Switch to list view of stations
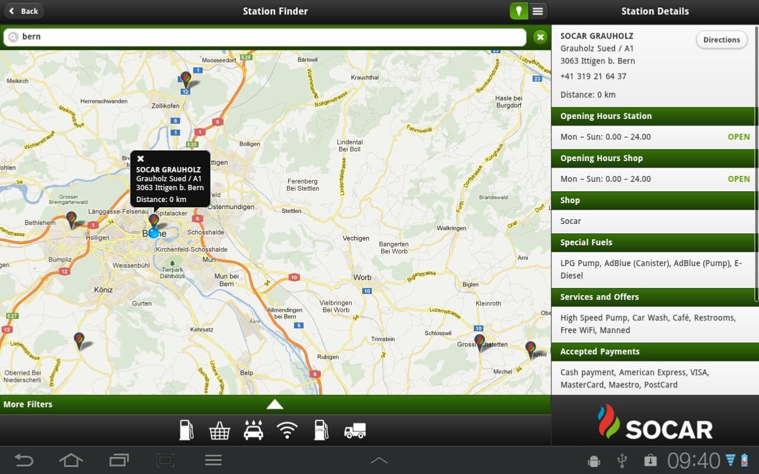This screenshot has height=474, width=759. [538, 11]
